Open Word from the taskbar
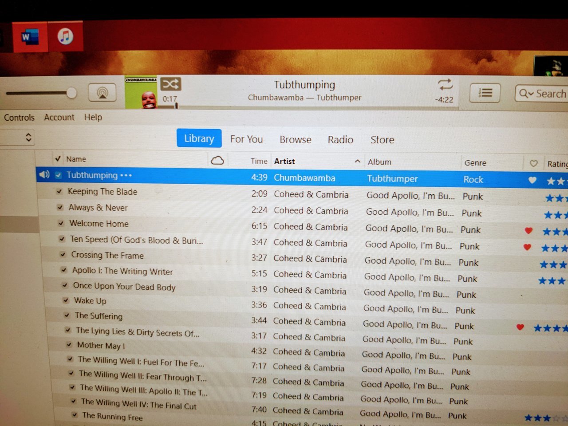This screenshot has height=426, width=568. [30, 36]
